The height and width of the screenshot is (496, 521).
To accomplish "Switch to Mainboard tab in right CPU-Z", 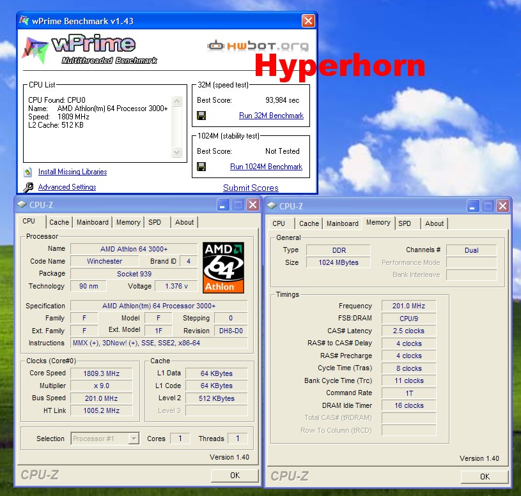I will click(342, 223).
